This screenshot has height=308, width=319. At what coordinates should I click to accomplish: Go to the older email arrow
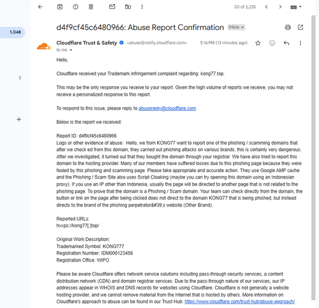pos(280,7)
